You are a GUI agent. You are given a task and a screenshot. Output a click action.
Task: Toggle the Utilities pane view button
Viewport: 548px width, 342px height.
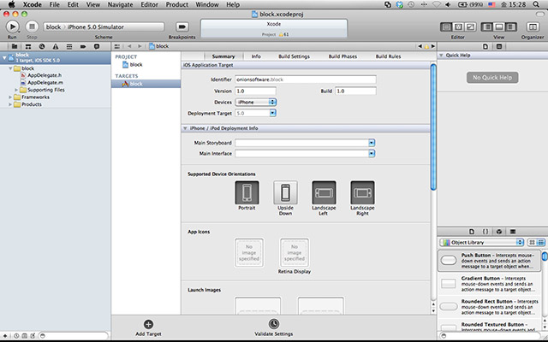pyautogui.click(x=511, y=27)
